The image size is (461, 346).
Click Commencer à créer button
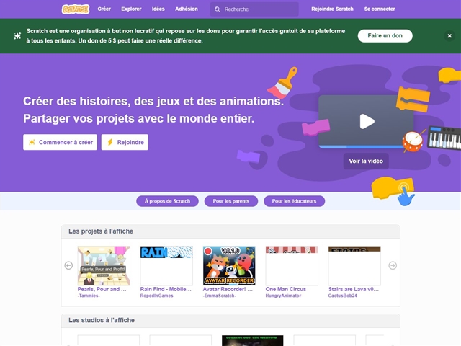60,142
